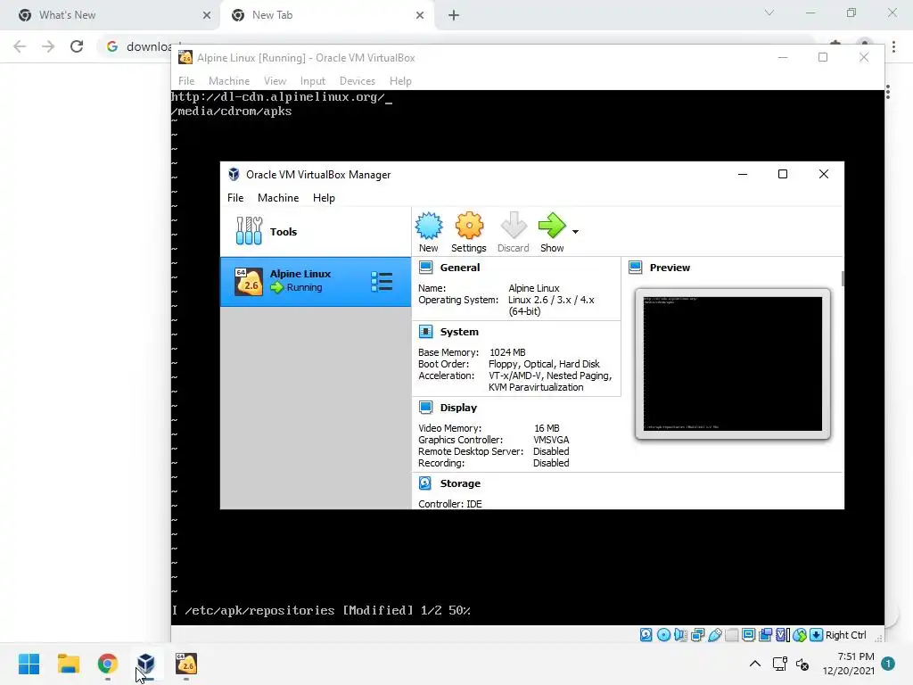This screenshot has height=685, width=913.
Task: Open Chrome tab search chevron
Action: 769,12
